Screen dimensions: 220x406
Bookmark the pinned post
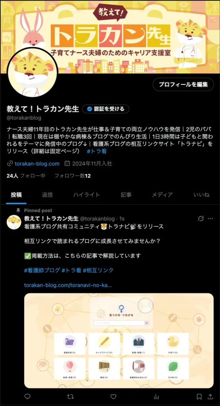[199, 396]
